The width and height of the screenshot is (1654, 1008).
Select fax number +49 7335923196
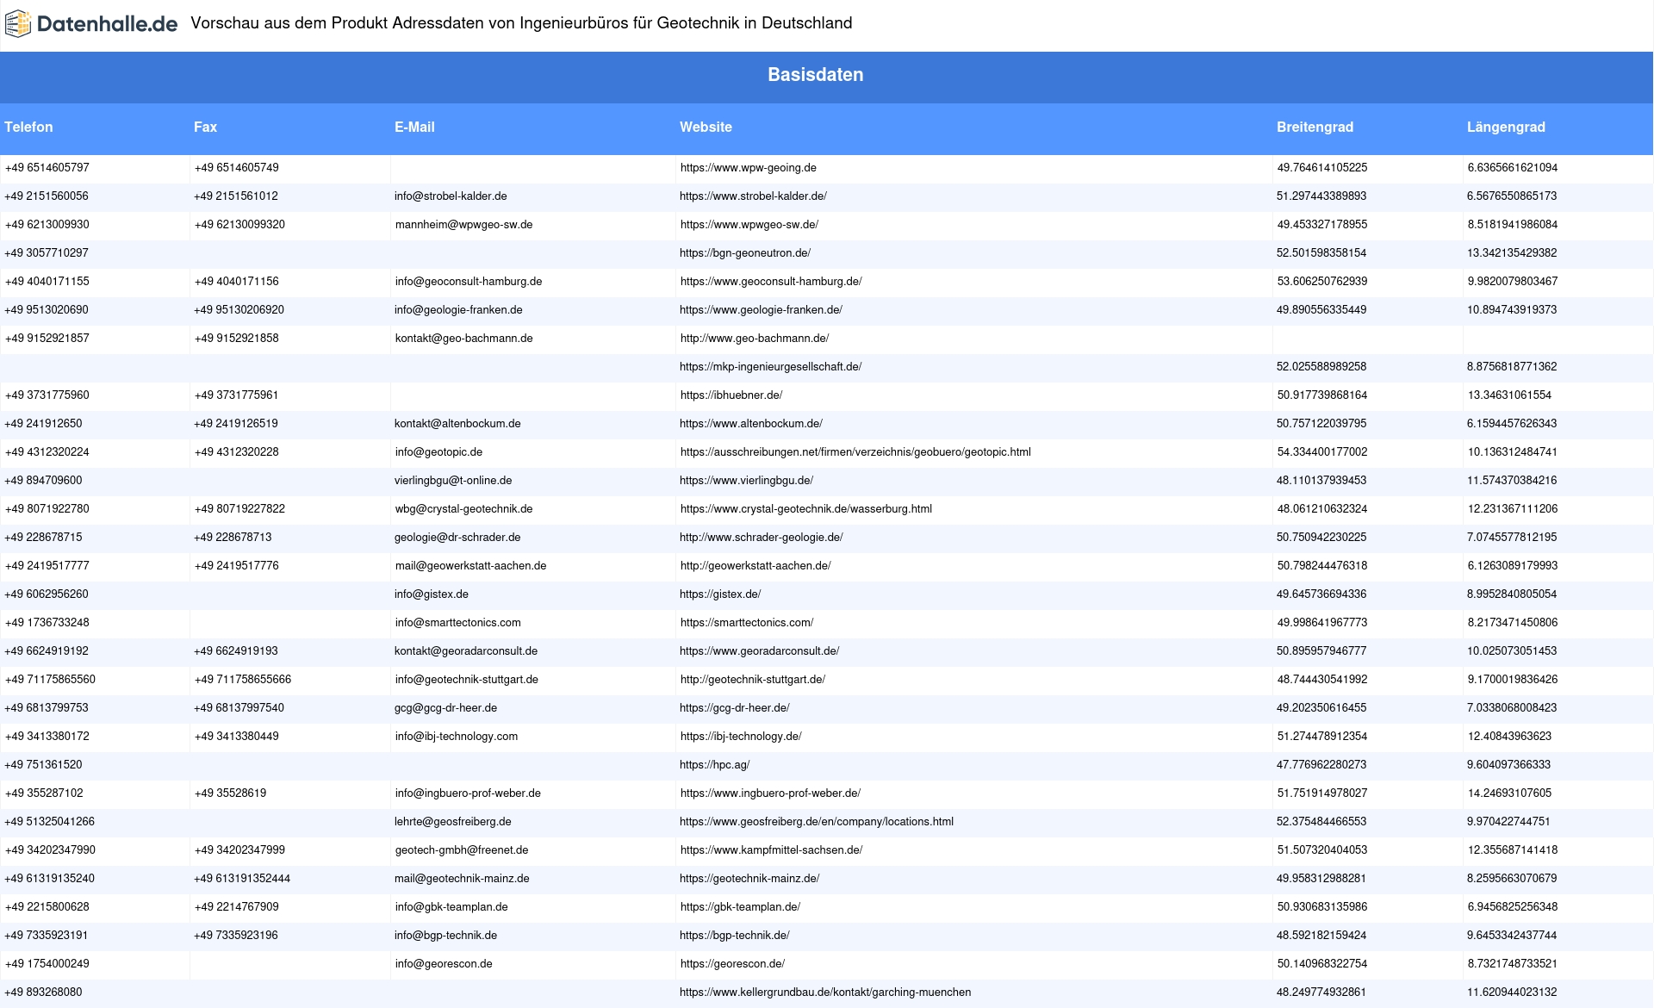tap(236, 936)
